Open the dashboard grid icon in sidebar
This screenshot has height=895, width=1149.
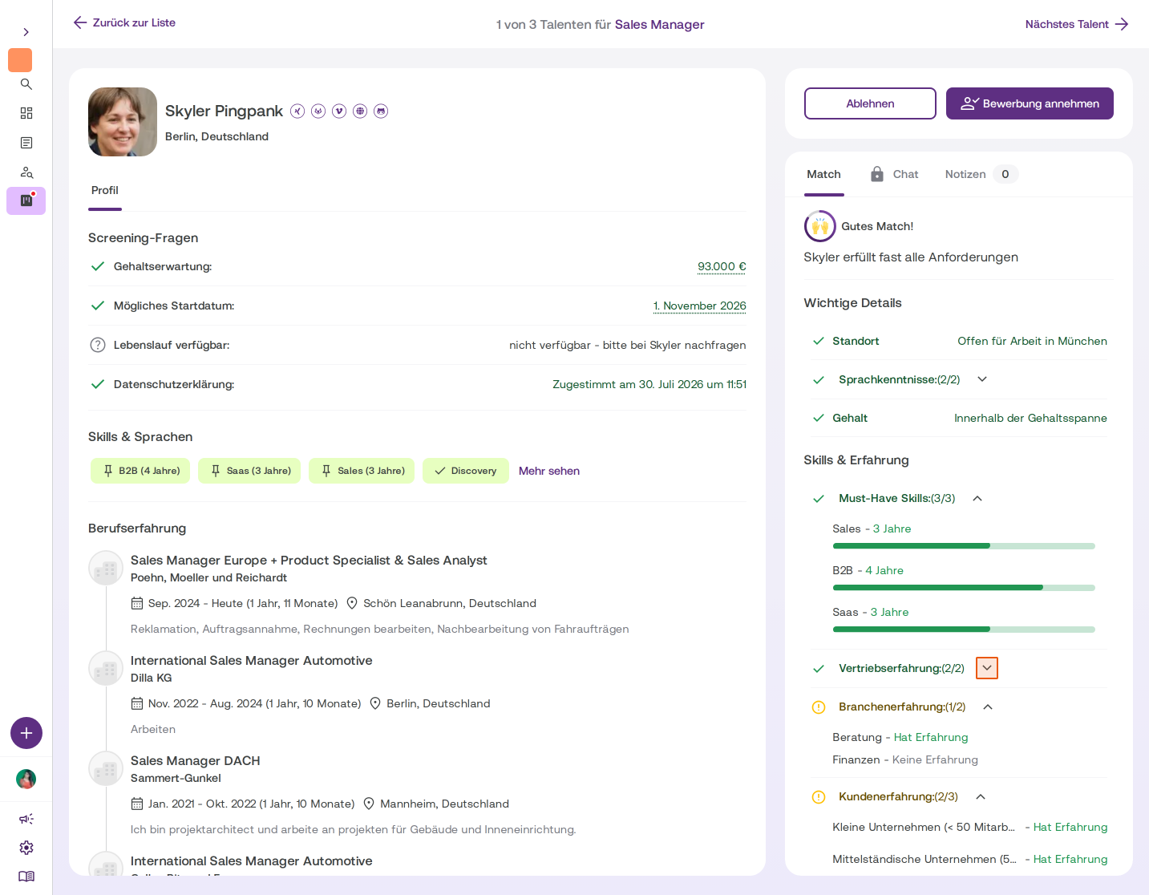[26, 113]
